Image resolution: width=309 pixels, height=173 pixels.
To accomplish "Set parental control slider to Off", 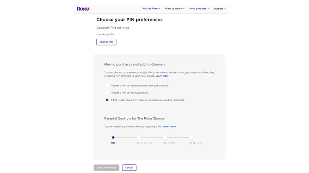I will (113, 137).
